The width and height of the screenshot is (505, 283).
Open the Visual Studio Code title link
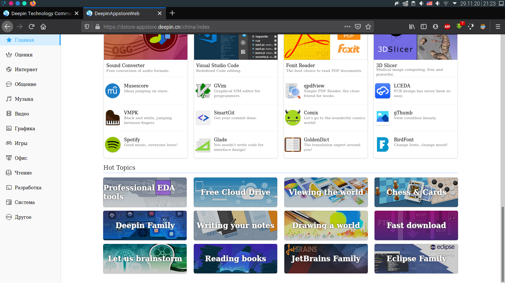(217, 65)
